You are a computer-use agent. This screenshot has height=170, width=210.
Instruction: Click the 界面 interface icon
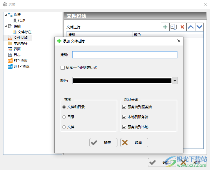[x=10, y=49]
